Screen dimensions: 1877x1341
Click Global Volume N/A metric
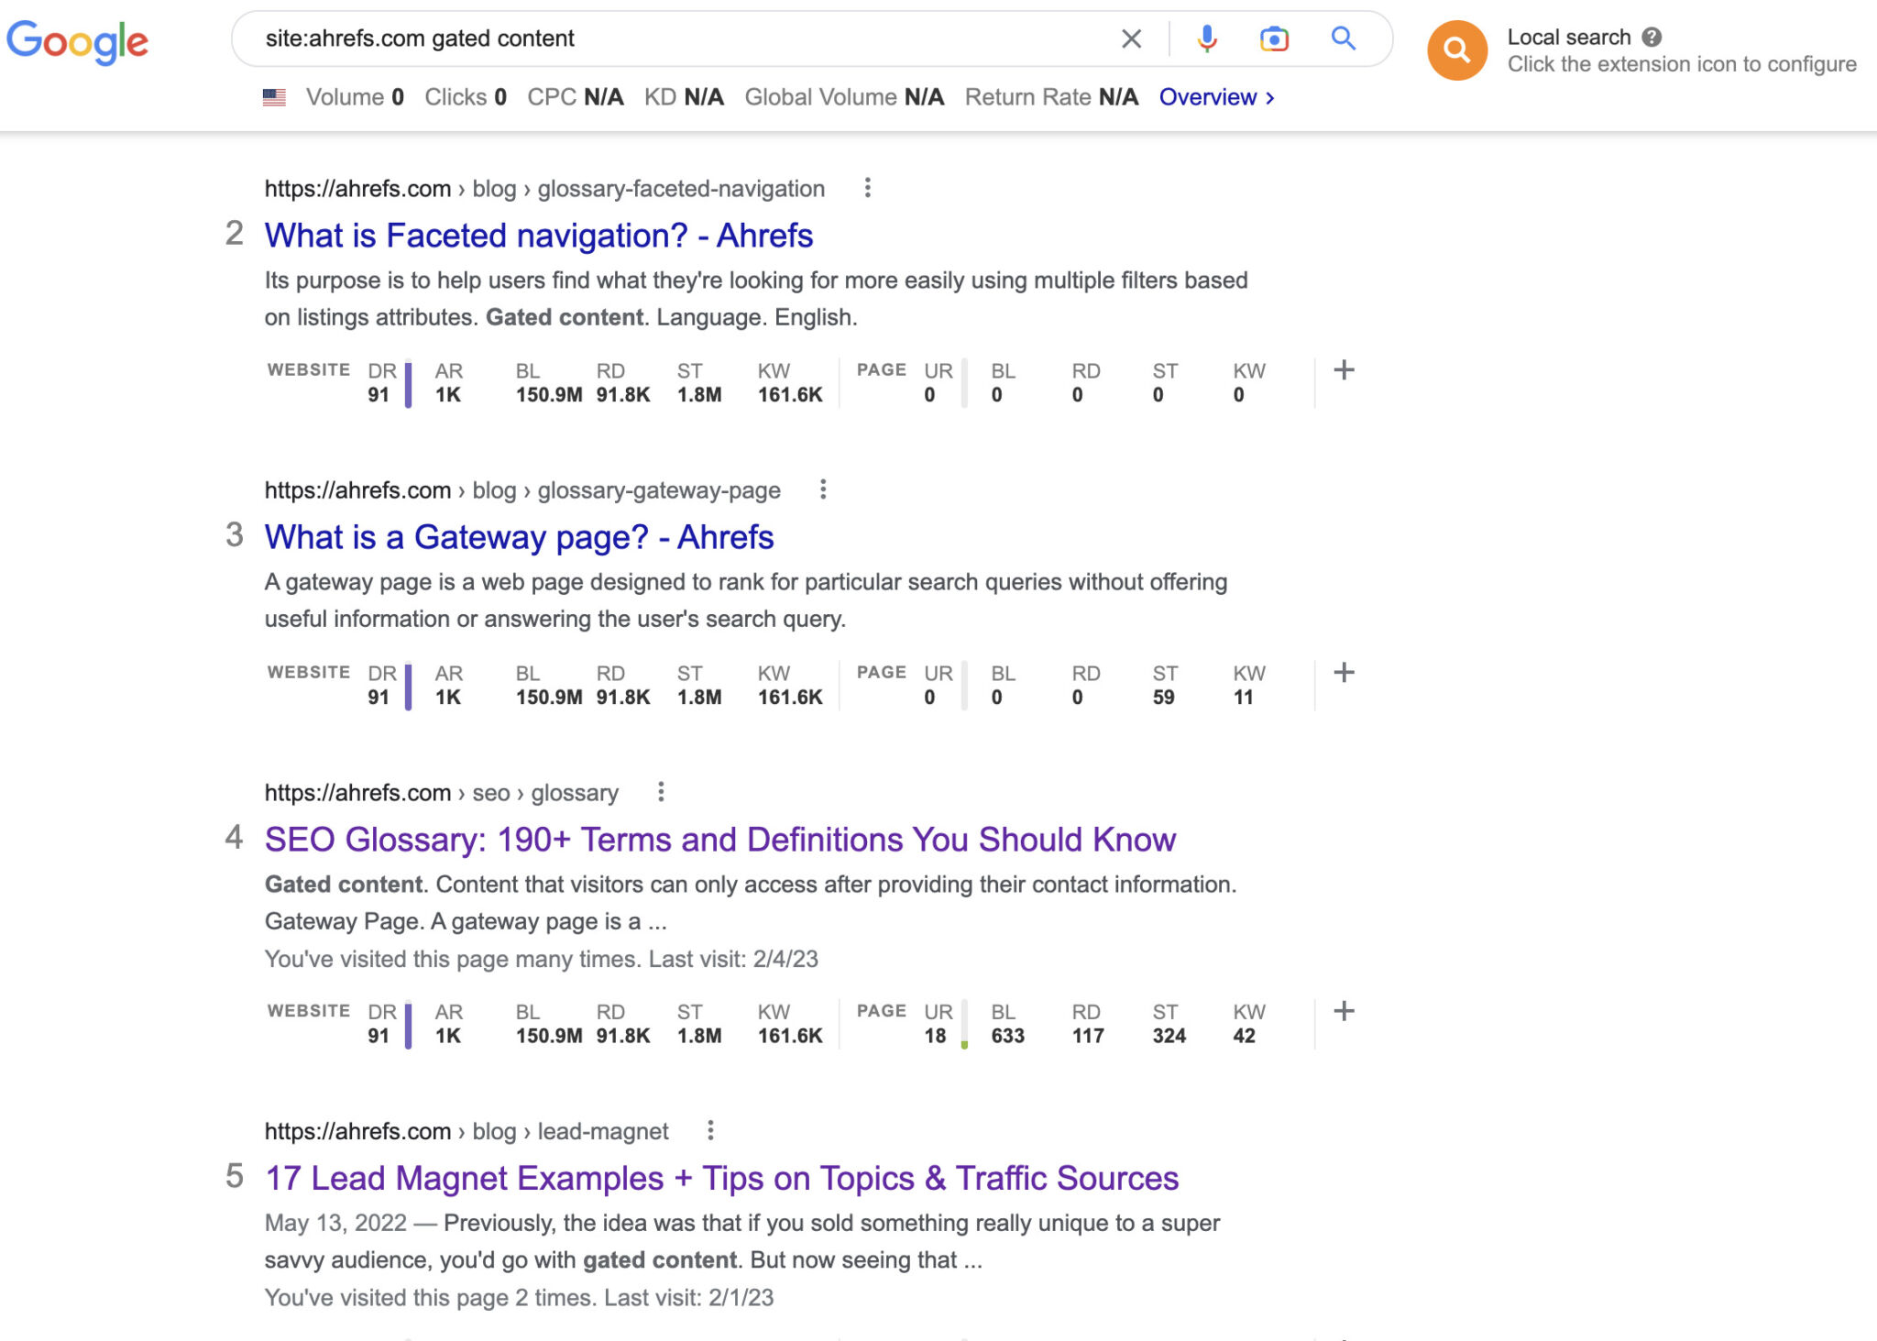coord(844,97)
